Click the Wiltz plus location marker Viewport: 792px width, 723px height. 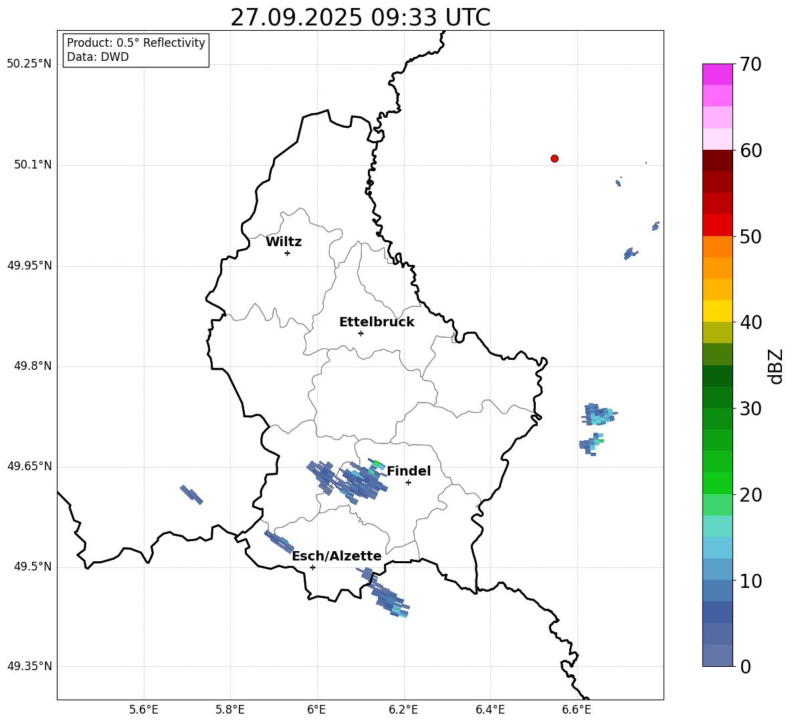(x=288, y=253)
